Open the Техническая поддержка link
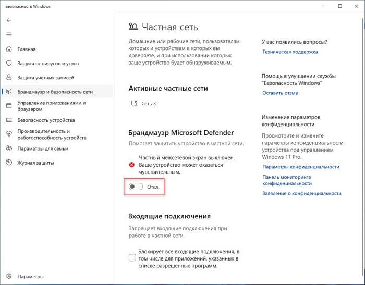 [x=290, y=52]
